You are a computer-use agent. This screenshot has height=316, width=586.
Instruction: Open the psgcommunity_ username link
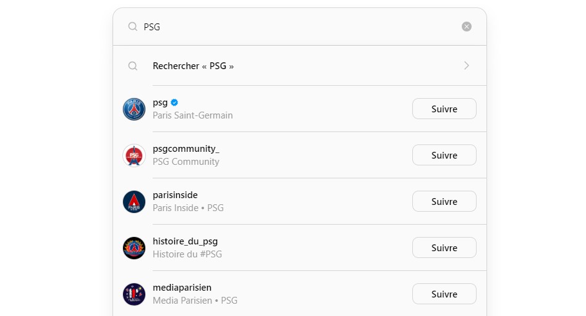(185, 149)
